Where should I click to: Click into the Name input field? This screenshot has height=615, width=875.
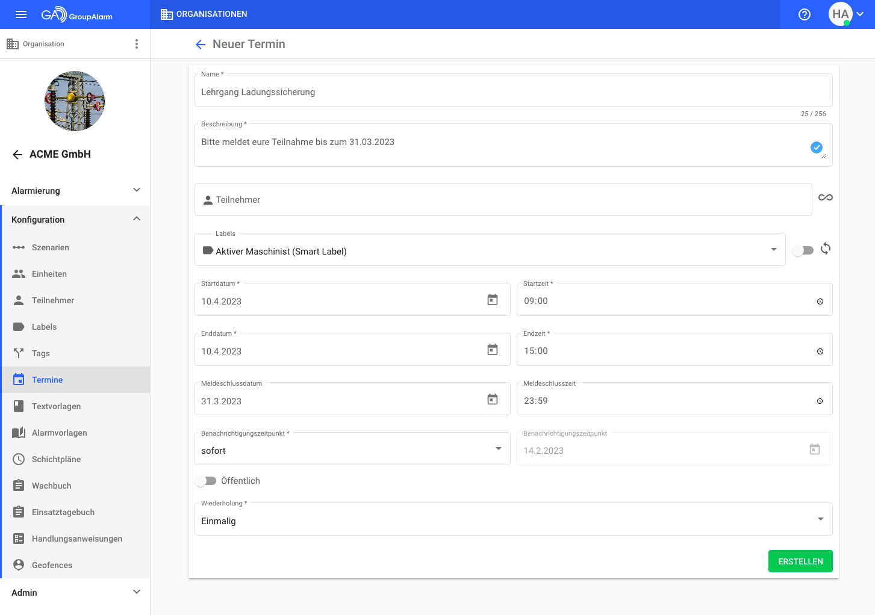click(513, 93)
